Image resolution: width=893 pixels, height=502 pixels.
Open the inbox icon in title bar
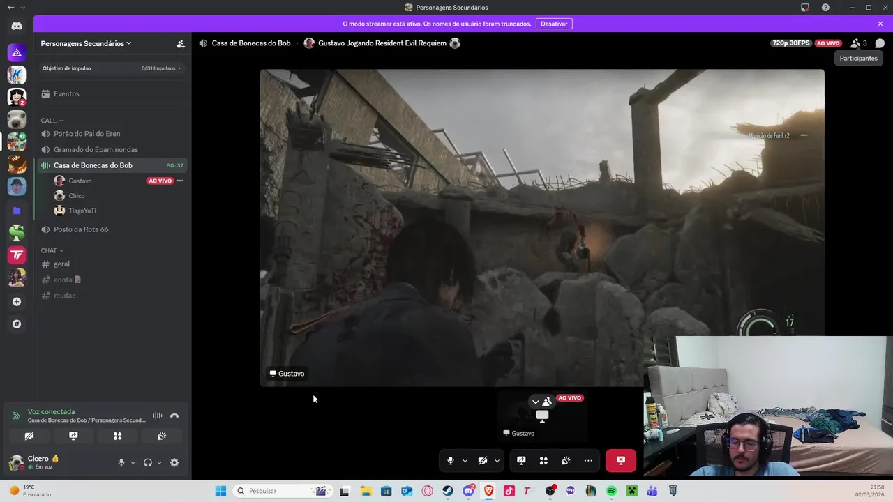[x=805, y=8]
